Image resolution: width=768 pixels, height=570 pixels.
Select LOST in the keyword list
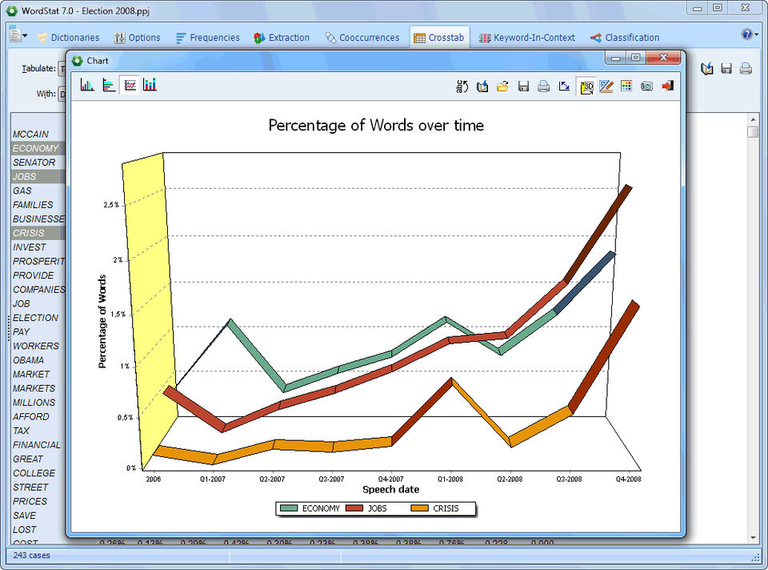[38, 530]
